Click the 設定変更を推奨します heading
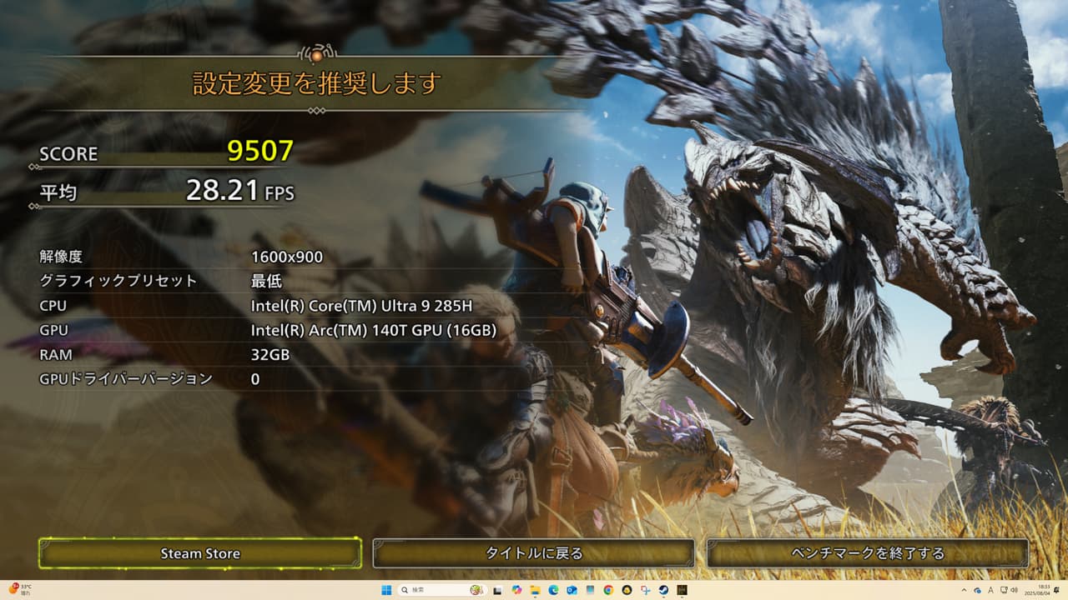Viewport: 1068px width, 600px height. coord(316,83)
